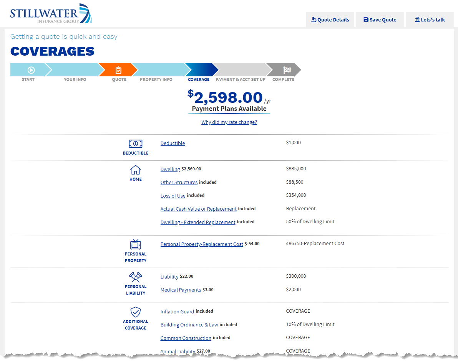
Task: Click the $2,000 medical payments value
Action: 293,290
